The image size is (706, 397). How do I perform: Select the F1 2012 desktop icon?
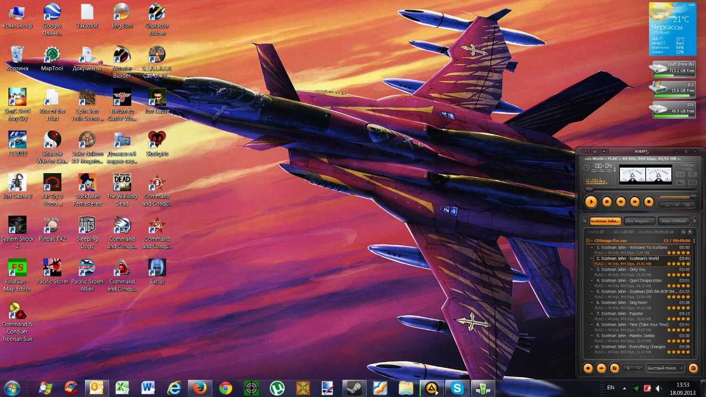tap(17, 144)
